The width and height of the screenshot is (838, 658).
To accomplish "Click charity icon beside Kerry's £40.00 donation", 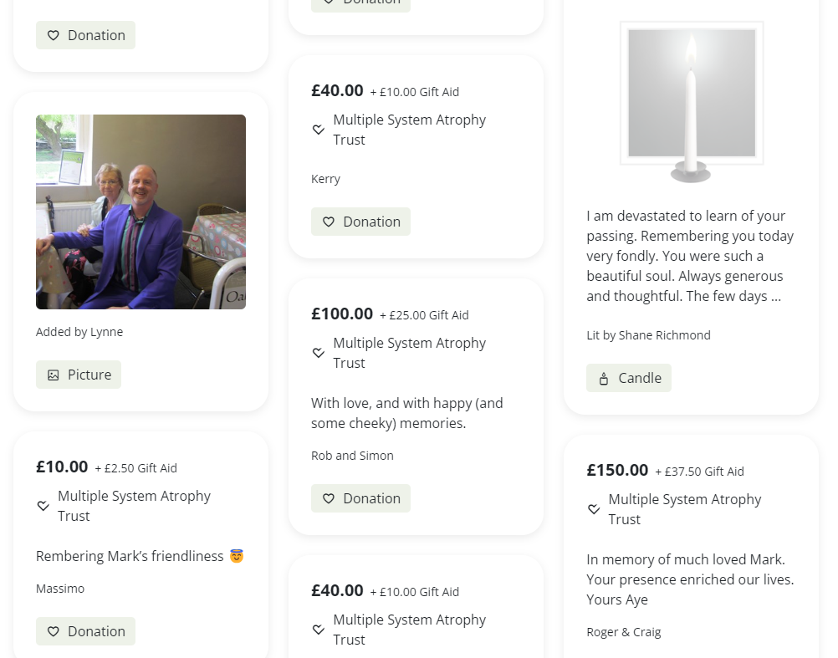I will point(319,130).
